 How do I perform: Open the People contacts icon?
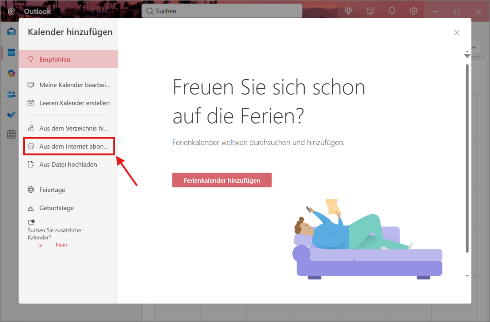12,94
